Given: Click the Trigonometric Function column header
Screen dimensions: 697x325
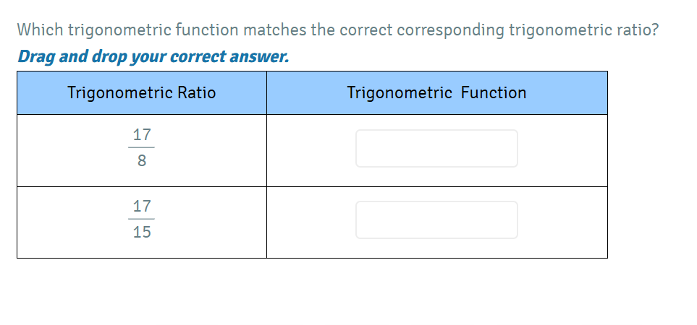Looking at the screenshot, I should (436, 92).
